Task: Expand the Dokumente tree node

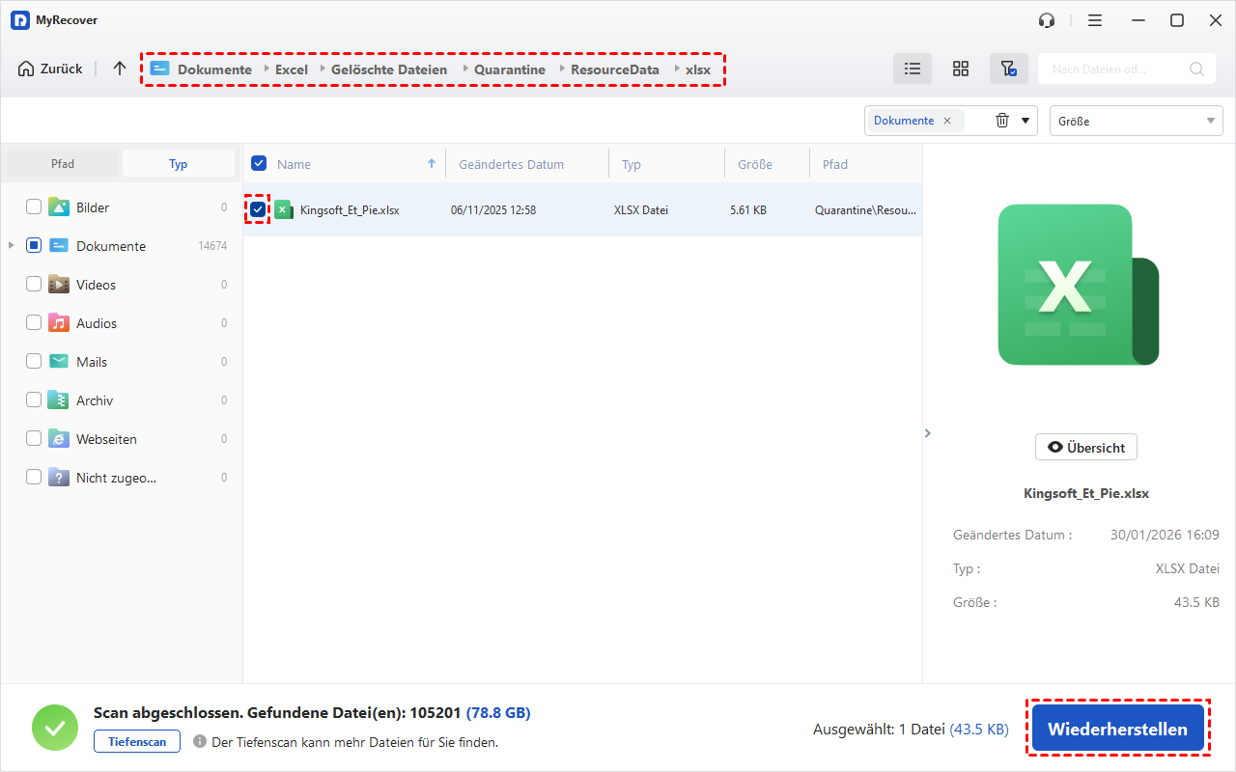Action: (12, 246)
